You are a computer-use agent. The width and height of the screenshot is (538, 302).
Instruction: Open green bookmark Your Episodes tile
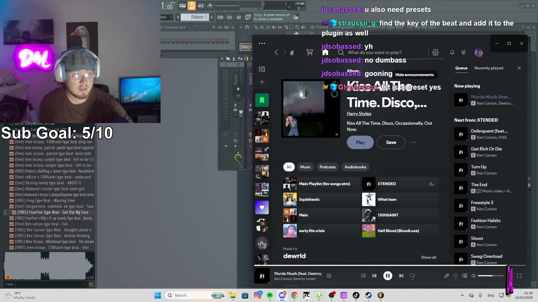point(262,100)
